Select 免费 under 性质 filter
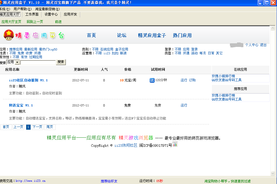 (21, 53)
